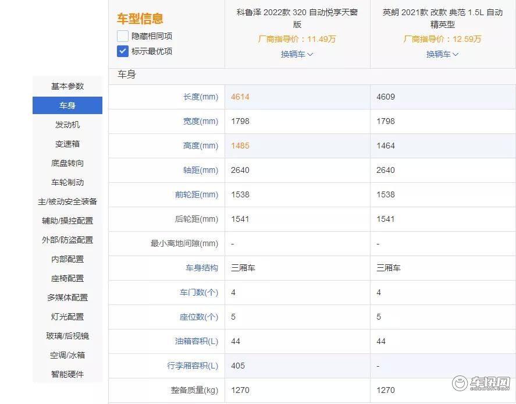This screenshot has width=516, height=404.
Task: Click the 厂商指导价：11.49万 price
Action: pos(297,39)
